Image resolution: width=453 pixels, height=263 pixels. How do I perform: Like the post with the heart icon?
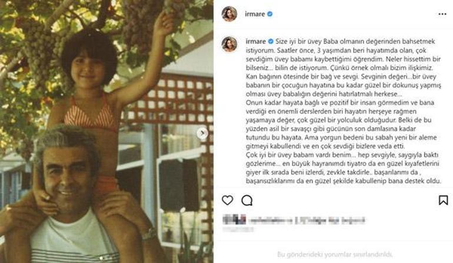coord(227,200)
